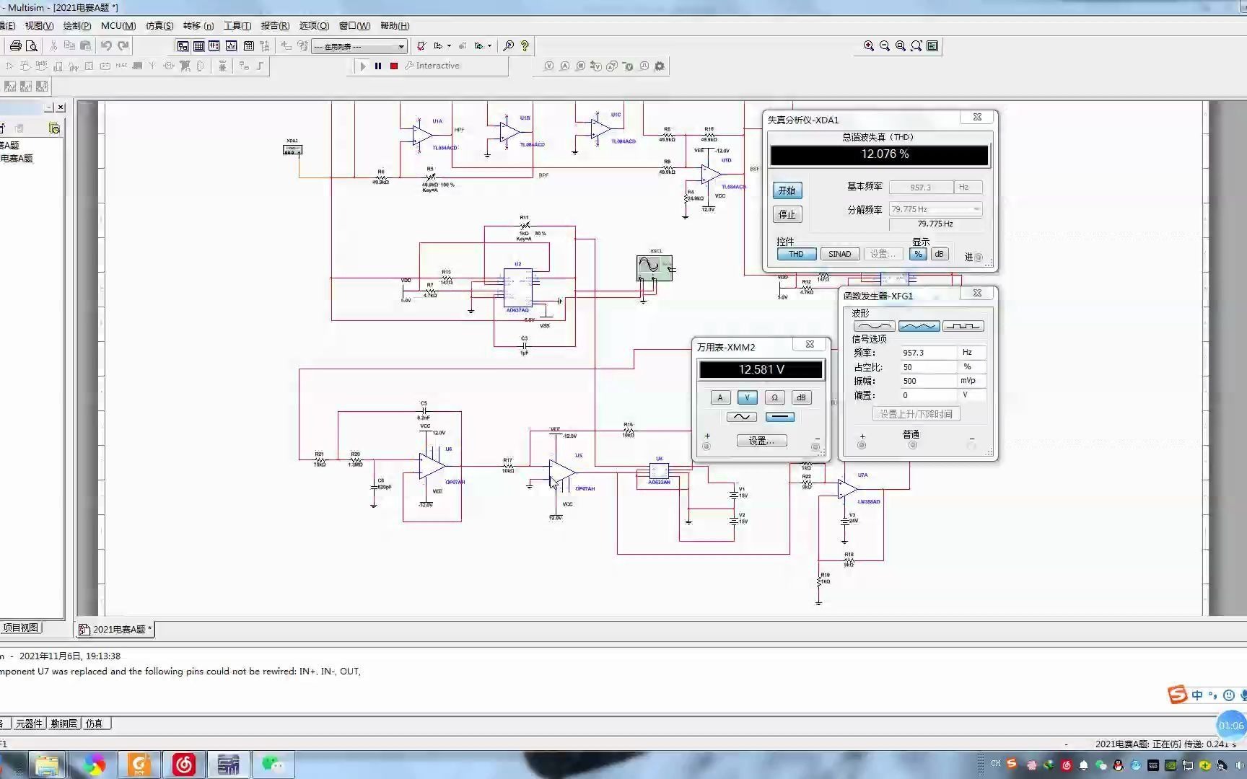Open the Hz frequency unit selector in XFG1
This screenshot has width=1247, height=779.
point(971,353)
